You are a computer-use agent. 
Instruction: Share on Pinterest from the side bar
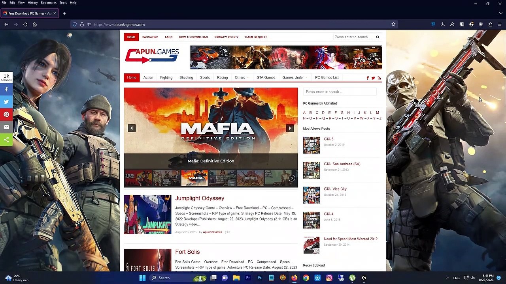tap(6, 114)
